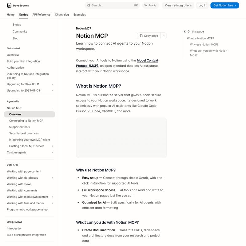Image resolution: width=246 pixels, height=246 pixels.
Task: Expand Working with databases chevron
Action: coord(53,178)
